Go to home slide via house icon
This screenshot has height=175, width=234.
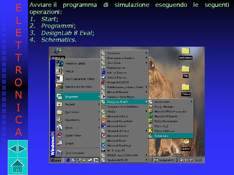(x=18, y=166)
